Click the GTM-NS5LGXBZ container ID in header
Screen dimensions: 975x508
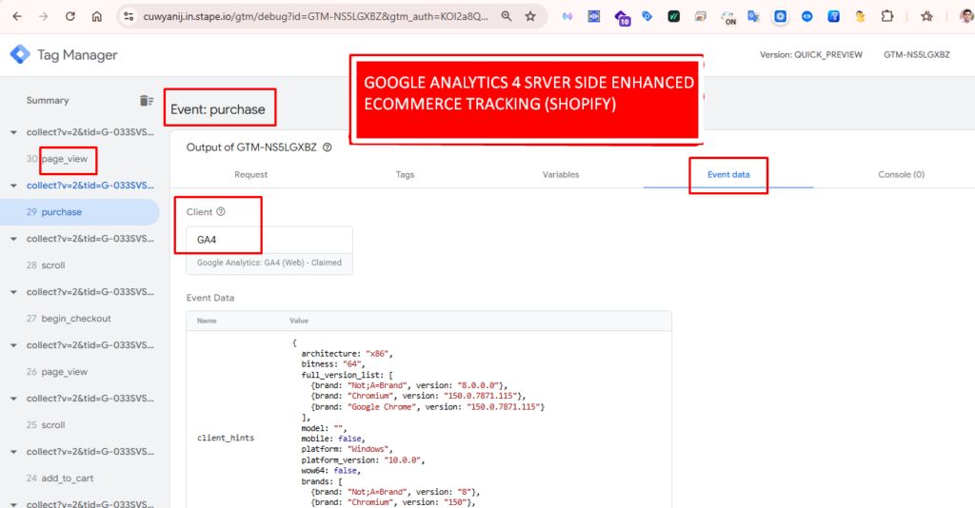(x=917, y=54)
